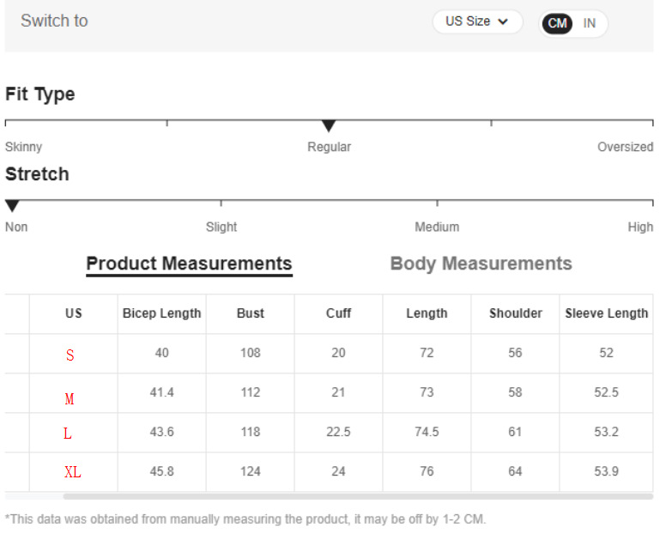Open the Body Measurements tab
666x534 pixels.
click(x=481, y=264)
